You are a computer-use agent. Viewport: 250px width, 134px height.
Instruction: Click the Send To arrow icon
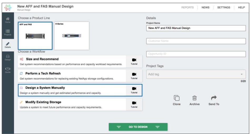[x=214, y=98]
